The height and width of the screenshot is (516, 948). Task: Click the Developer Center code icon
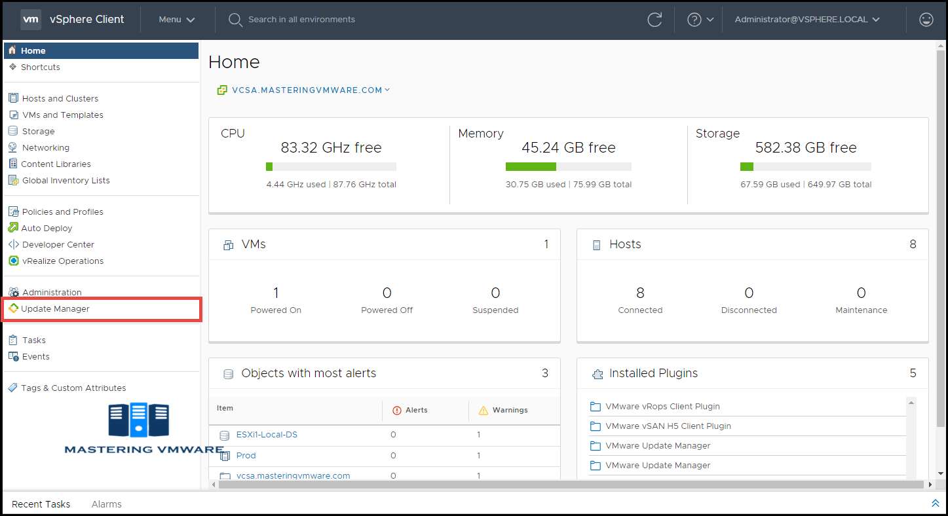point(13,244)
